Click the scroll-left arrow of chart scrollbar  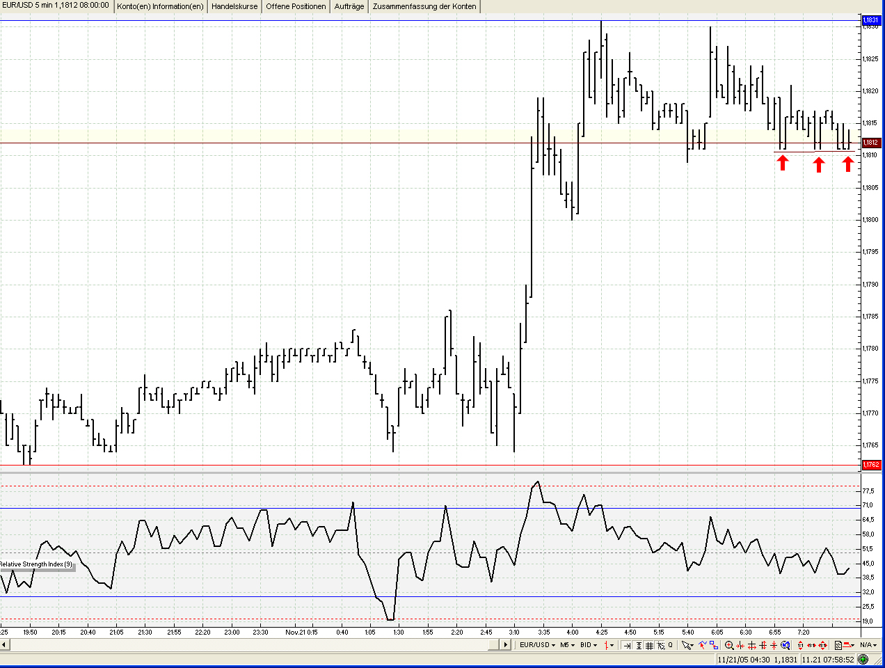click(4, 644)
